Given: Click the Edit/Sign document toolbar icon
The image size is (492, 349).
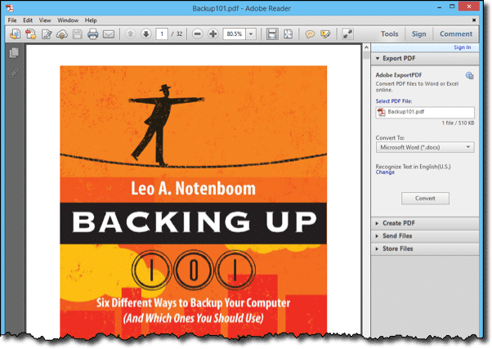Looking at the screenshot, I should [47, 34].
